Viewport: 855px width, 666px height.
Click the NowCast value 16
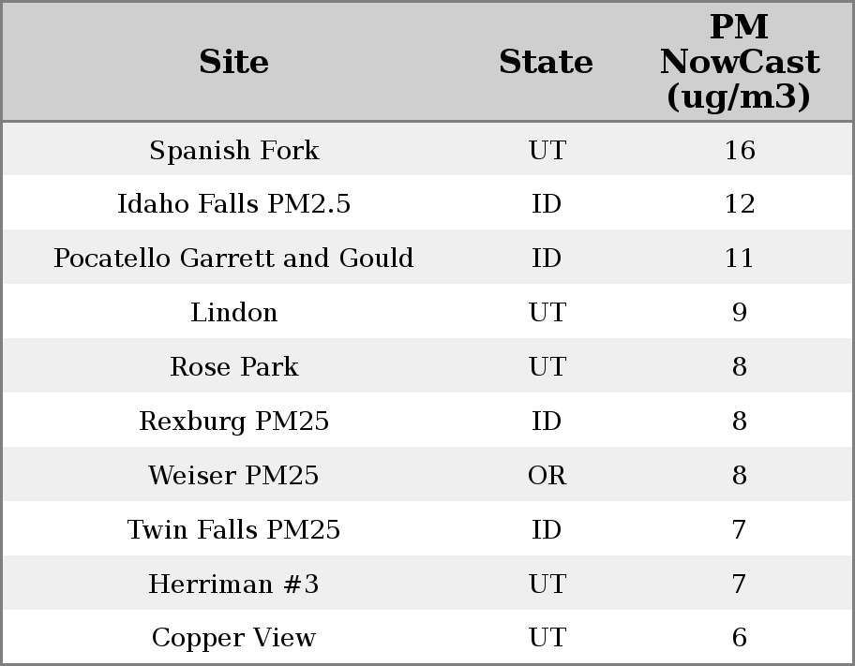[x=739, y=150]
